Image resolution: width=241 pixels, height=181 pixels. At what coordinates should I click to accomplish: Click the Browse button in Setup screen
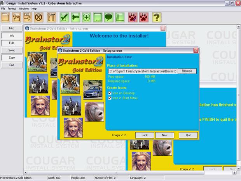187,71
